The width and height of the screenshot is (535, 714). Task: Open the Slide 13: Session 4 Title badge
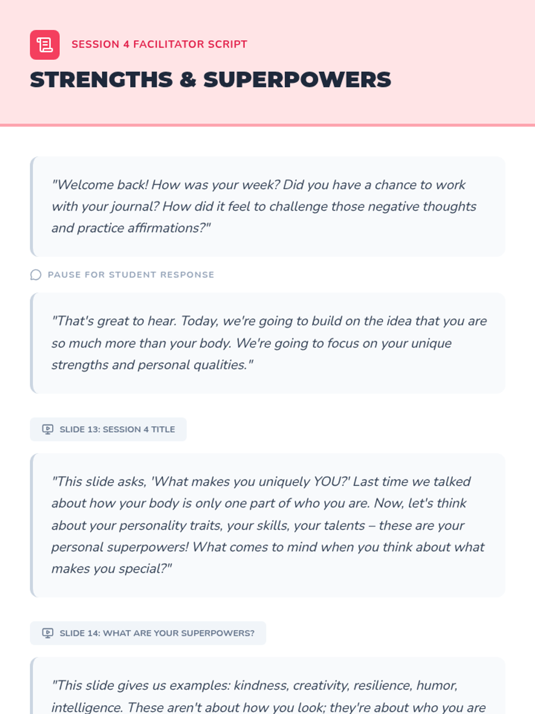click(x=108, y=429)
